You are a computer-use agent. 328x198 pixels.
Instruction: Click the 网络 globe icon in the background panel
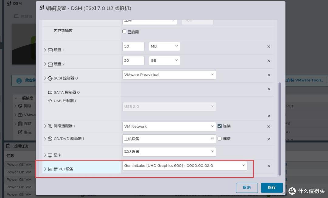tap(20, 106)
